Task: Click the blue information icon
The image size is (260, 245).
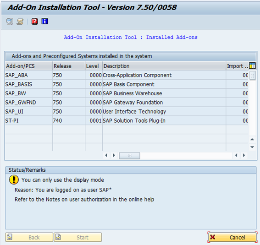Action: [x=45, y=22]
